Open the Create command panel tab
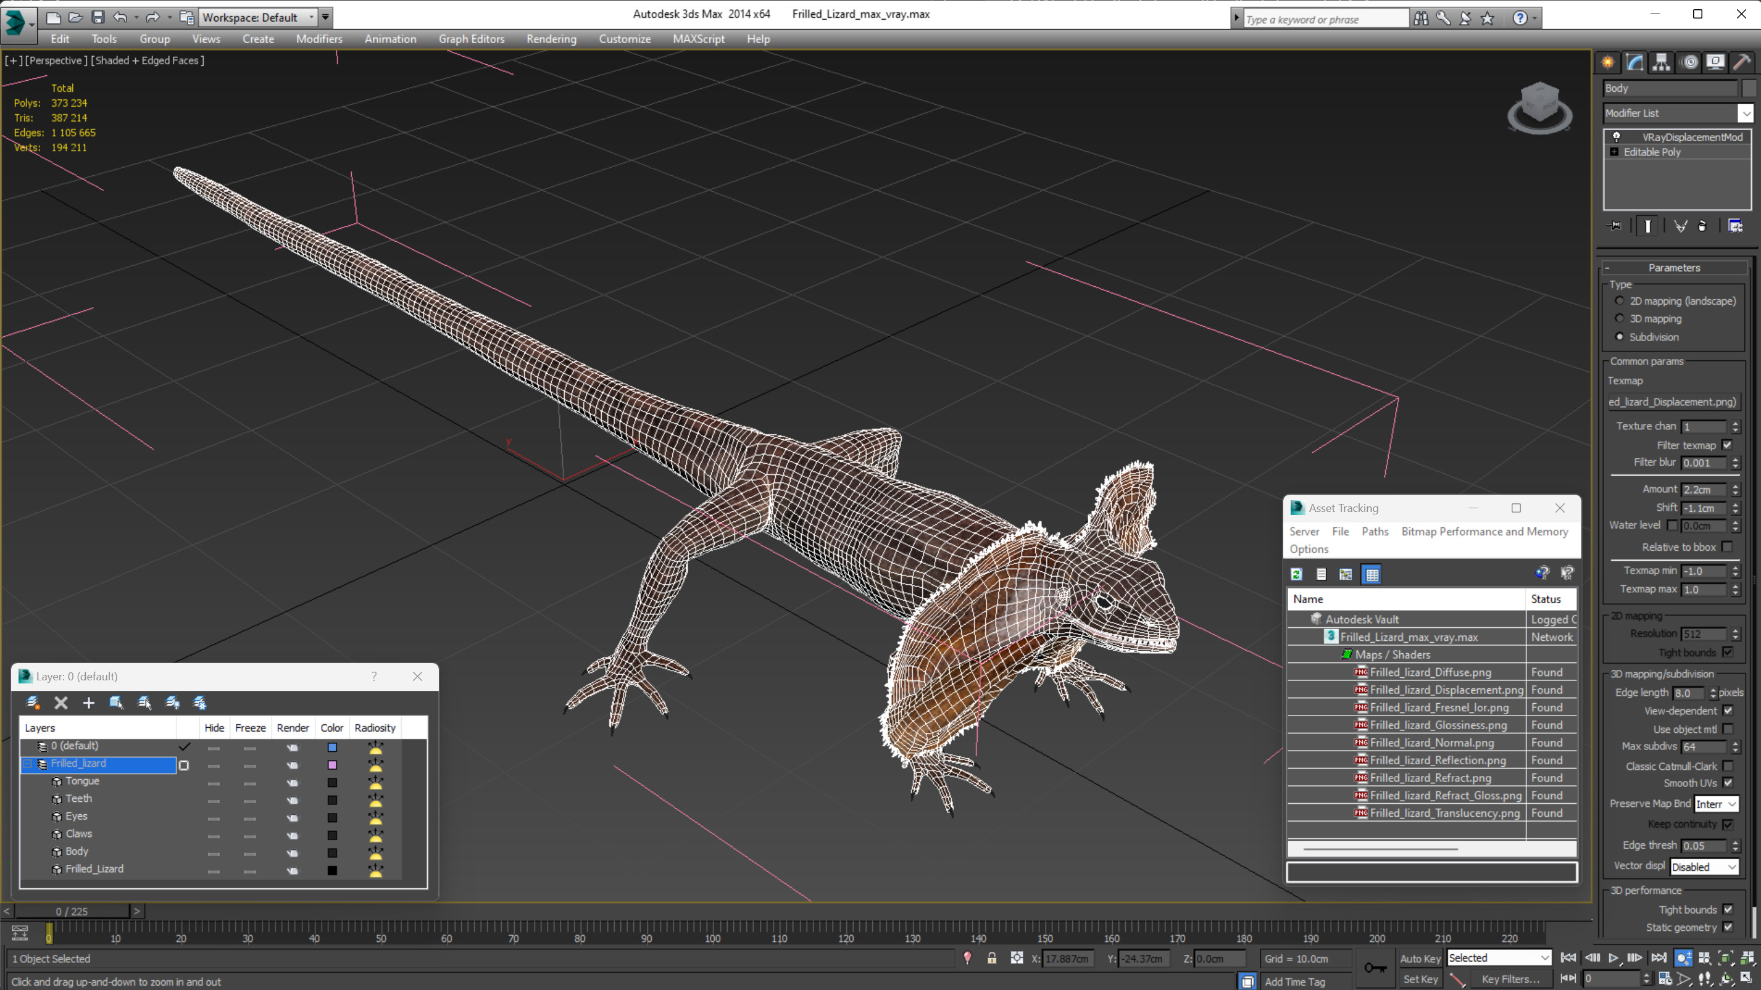Image resolution: width=1761 pixels, height=990 pixels. click(x=1608, y=62)
